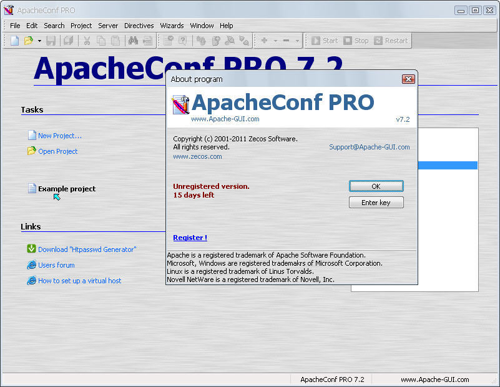The height and width of the screenshot is (387, 500).
Task: Open the Project menu
Action: (81, 26)
